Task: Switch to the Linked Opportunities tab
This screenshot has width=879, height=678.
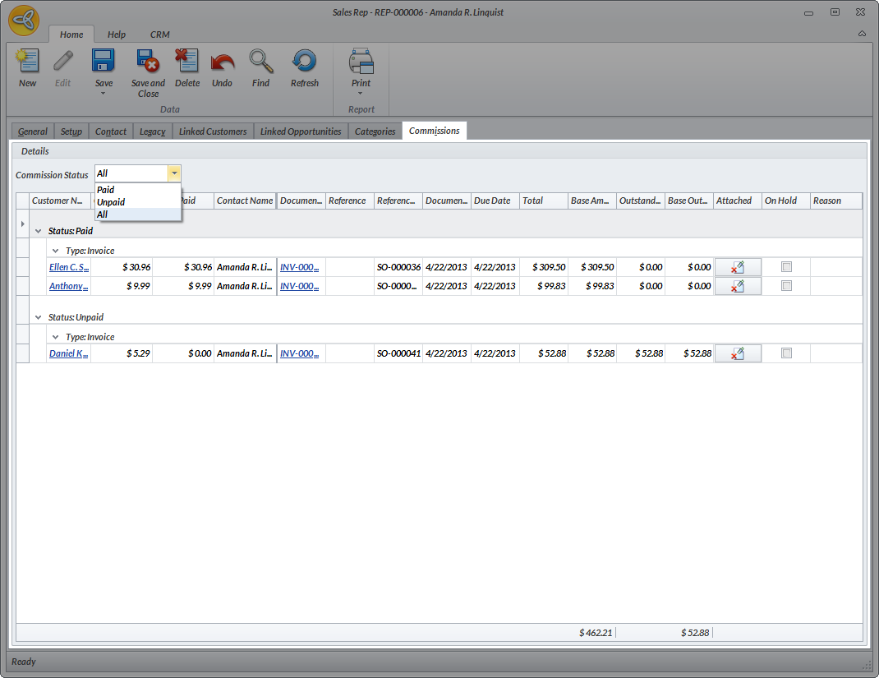Action: tap(300, 131)
